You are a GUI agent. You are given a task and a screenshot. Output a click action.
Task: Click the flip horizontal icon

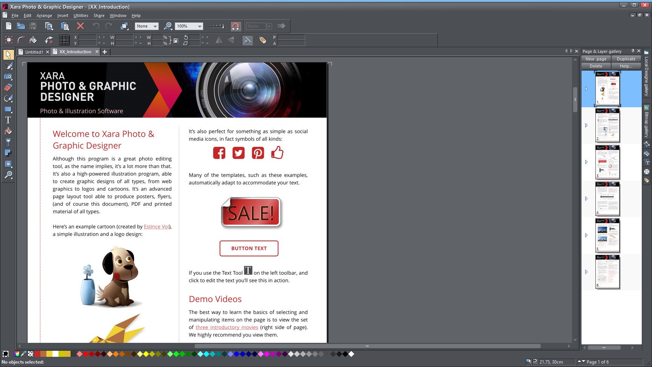(219, 40)
